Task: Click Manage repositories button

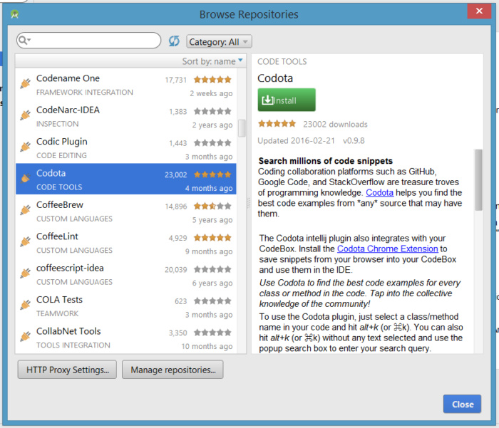Action: [173, 370]
